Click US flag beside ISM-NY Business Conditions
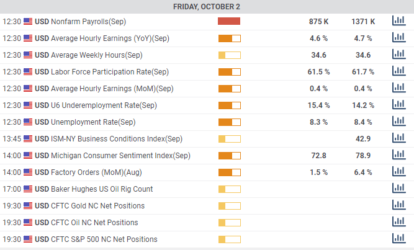 click(x=28, y=138)
